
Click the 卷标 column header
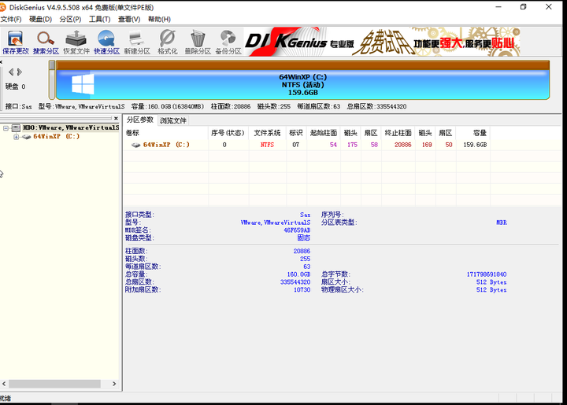(166, 133)
